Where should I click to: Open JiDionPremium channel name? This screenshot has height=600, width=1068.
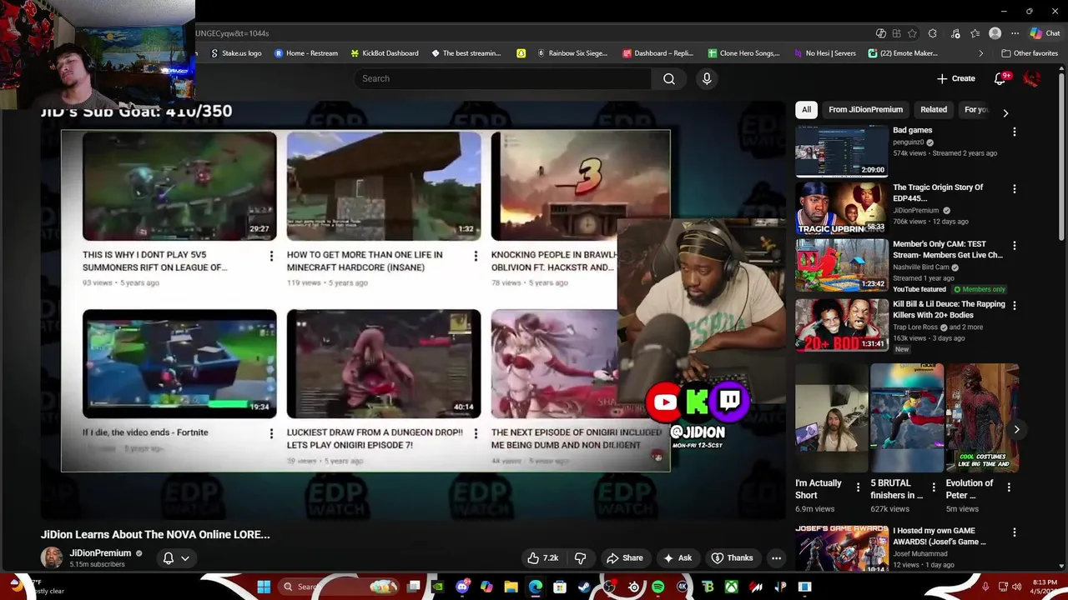(x=100, y=553)
